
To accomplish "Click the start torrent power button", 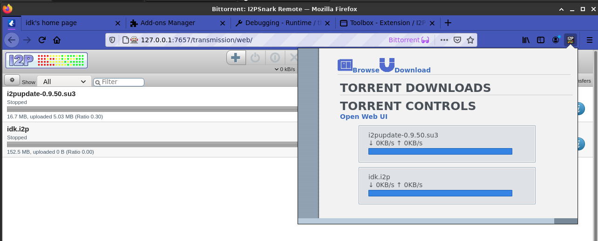I will tap(255, 58).
